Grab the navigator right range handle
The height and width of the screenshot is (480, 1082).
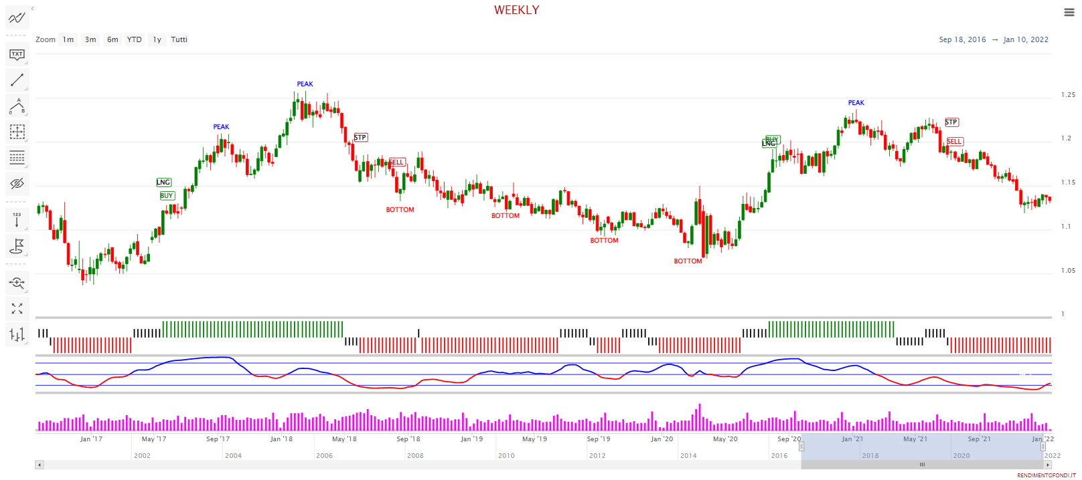click(x=1042, y=447)
